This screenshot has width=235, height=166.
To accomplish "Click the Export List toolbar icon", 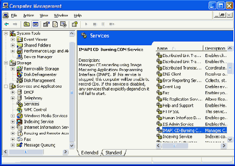I will (x=63, y=24).
